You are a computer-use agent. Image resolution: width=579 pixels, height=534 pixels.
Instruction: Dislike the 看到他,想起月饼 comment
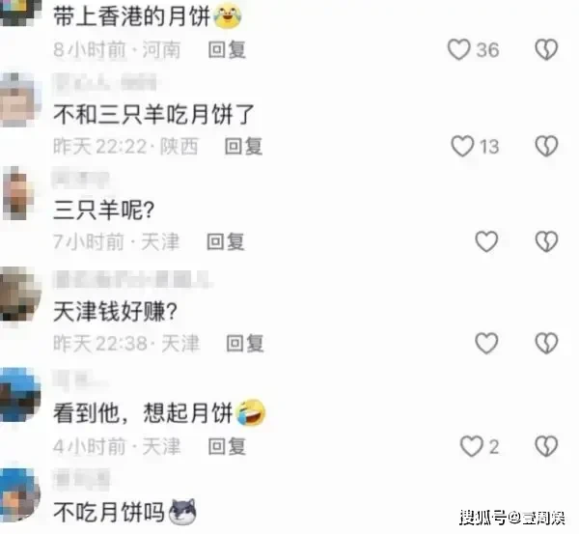(x=546, y=446)
